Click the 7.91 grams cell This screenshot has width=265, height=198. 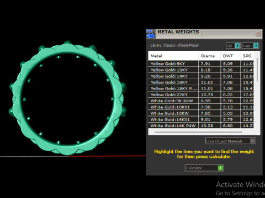tap(209, 64)
